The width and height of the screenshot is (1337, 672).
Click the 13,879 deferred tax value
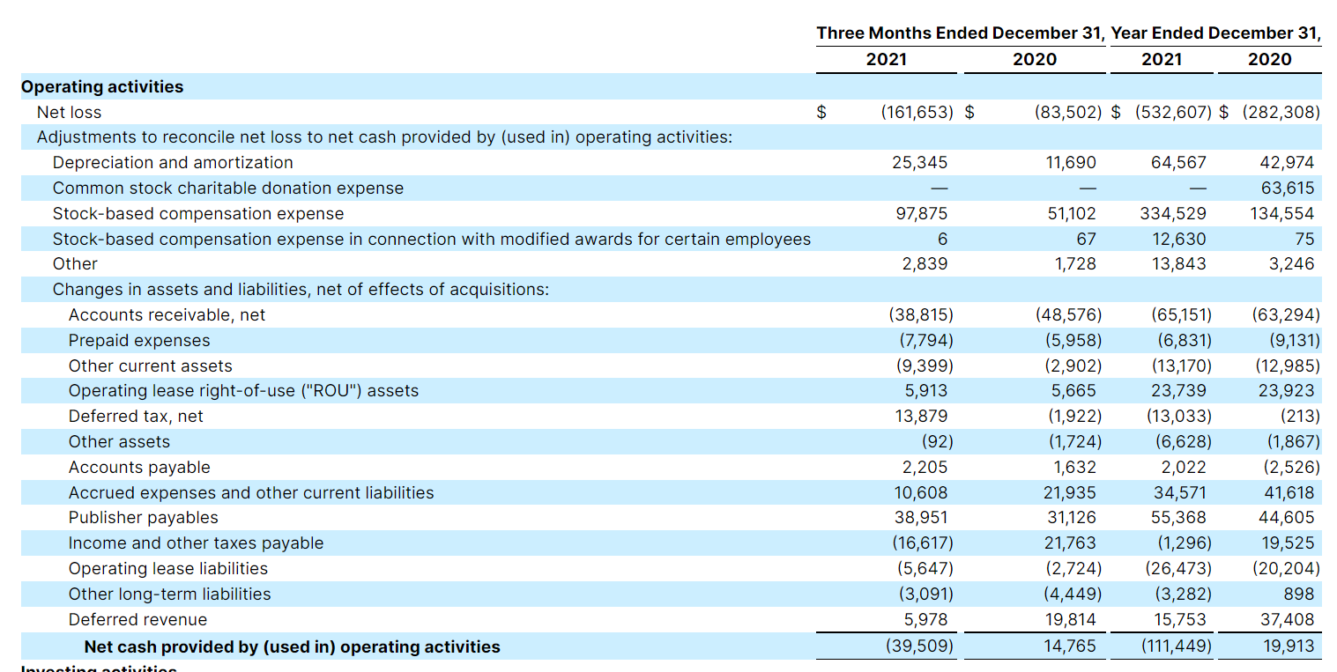(x=921, y=416)
